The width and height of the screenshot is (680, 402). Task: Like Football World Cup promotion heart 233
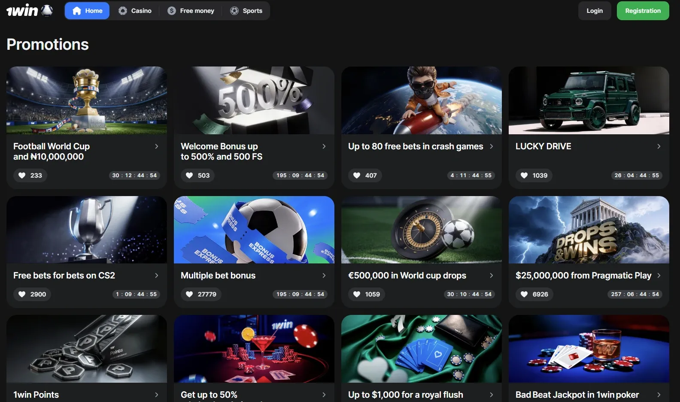30,175
